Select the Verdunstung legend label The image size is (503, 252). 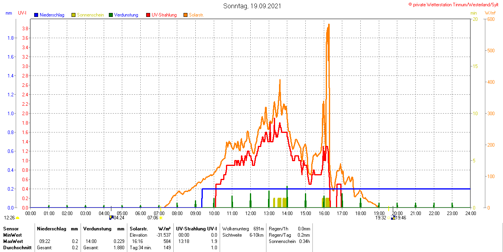(x=126, y=15)
